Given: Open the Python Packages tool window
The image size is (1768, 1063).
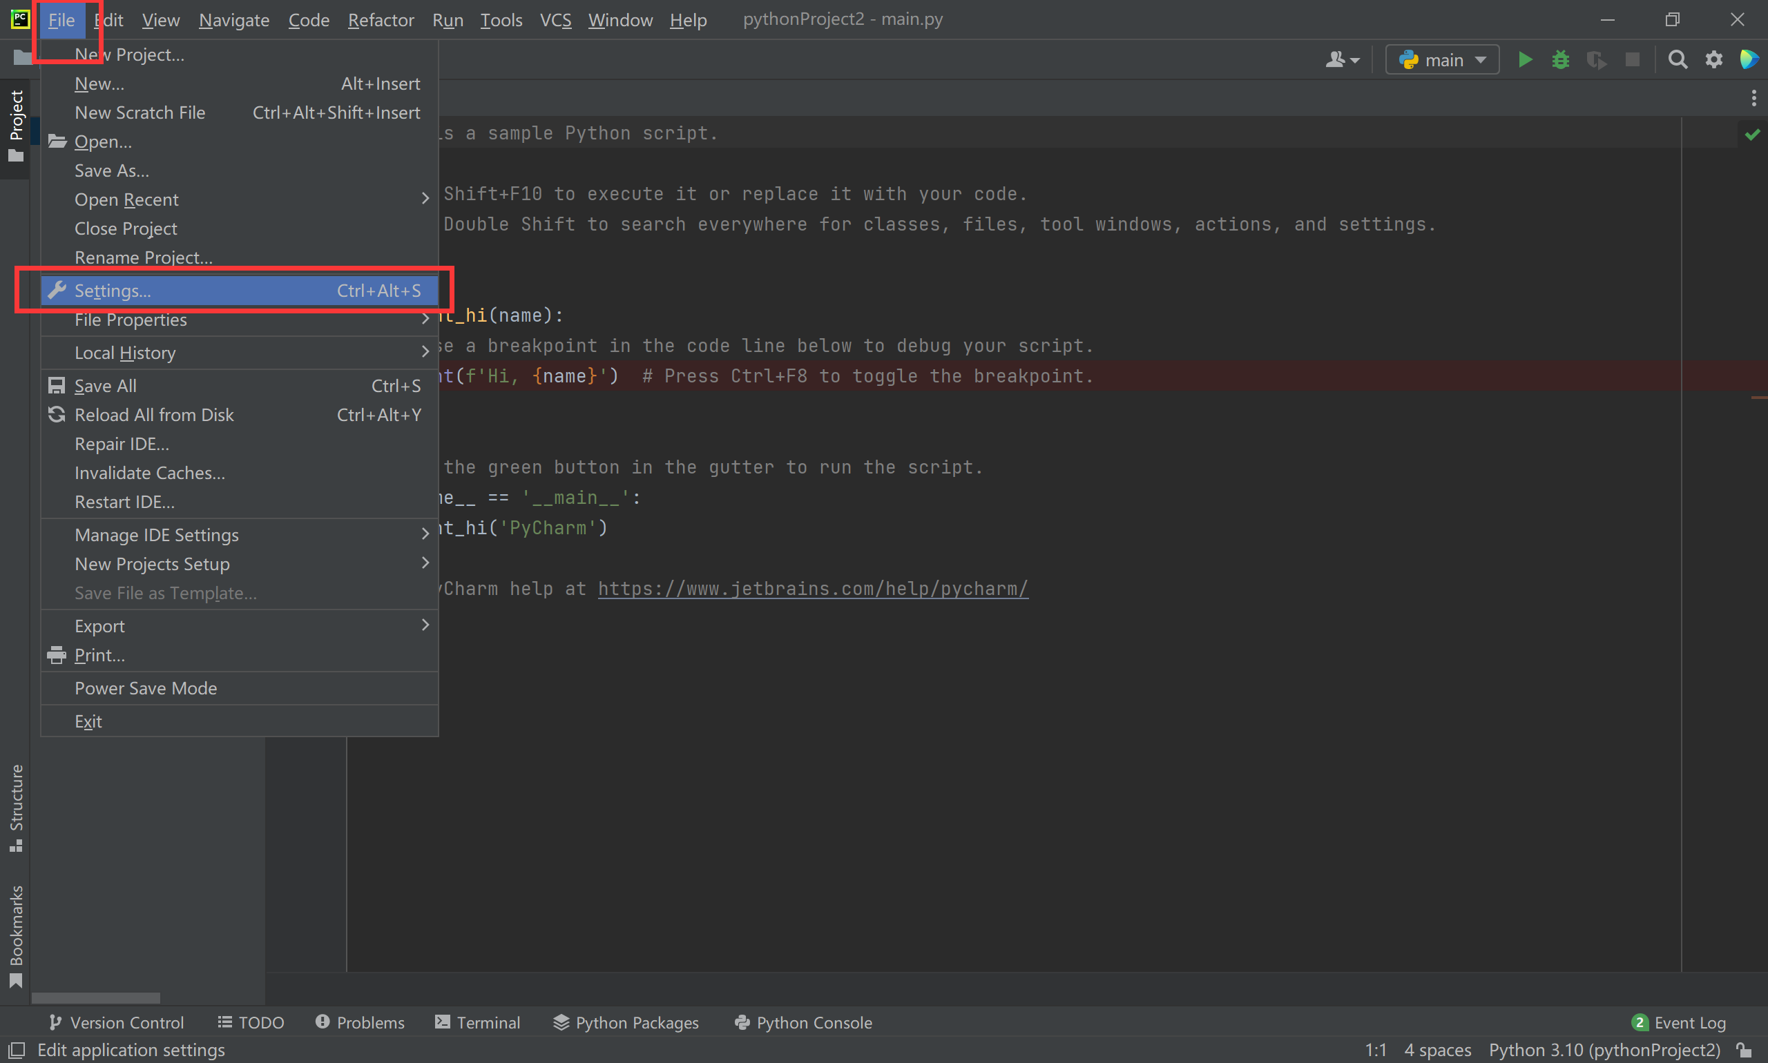Looking at the screenshot, I should (625, 1022).
